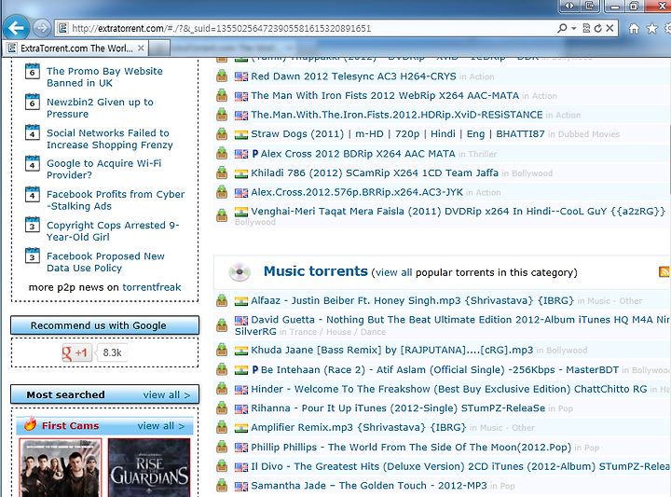Follow the torrentfreak link

point(152,287)
